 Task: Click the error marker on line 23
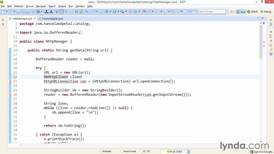click(10, 81)
